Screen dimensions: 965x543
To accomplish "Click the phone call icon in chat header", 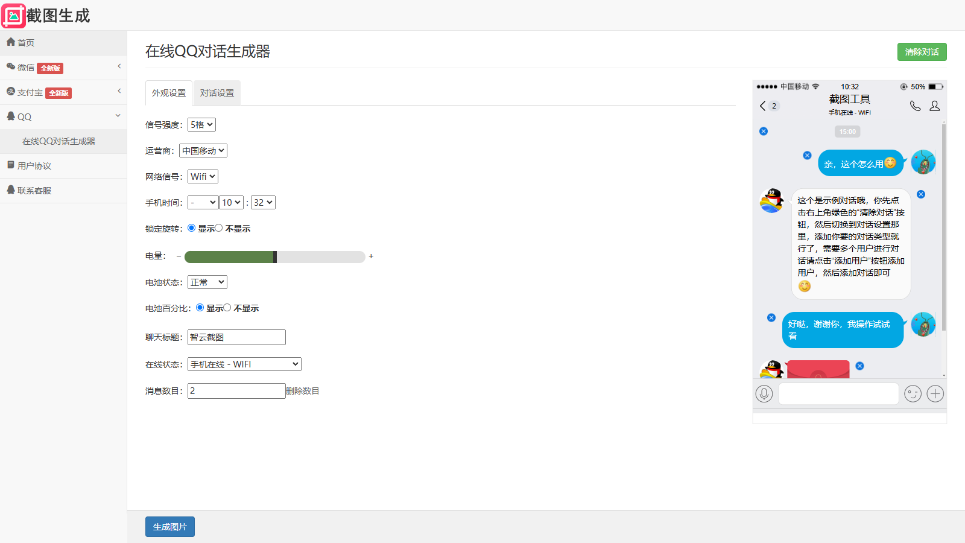I will 915,106.
